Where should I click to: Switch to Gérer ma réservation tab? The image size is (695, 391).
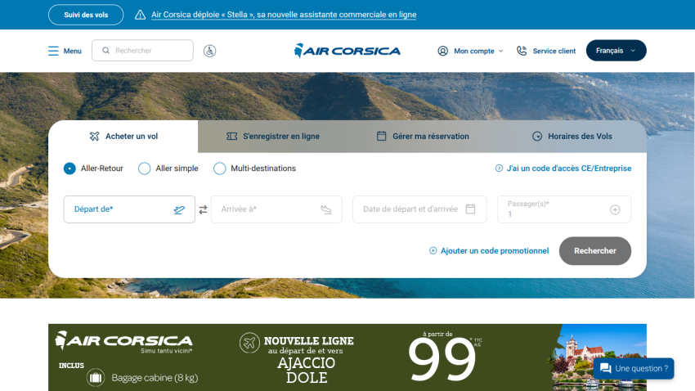click(423, 137)
